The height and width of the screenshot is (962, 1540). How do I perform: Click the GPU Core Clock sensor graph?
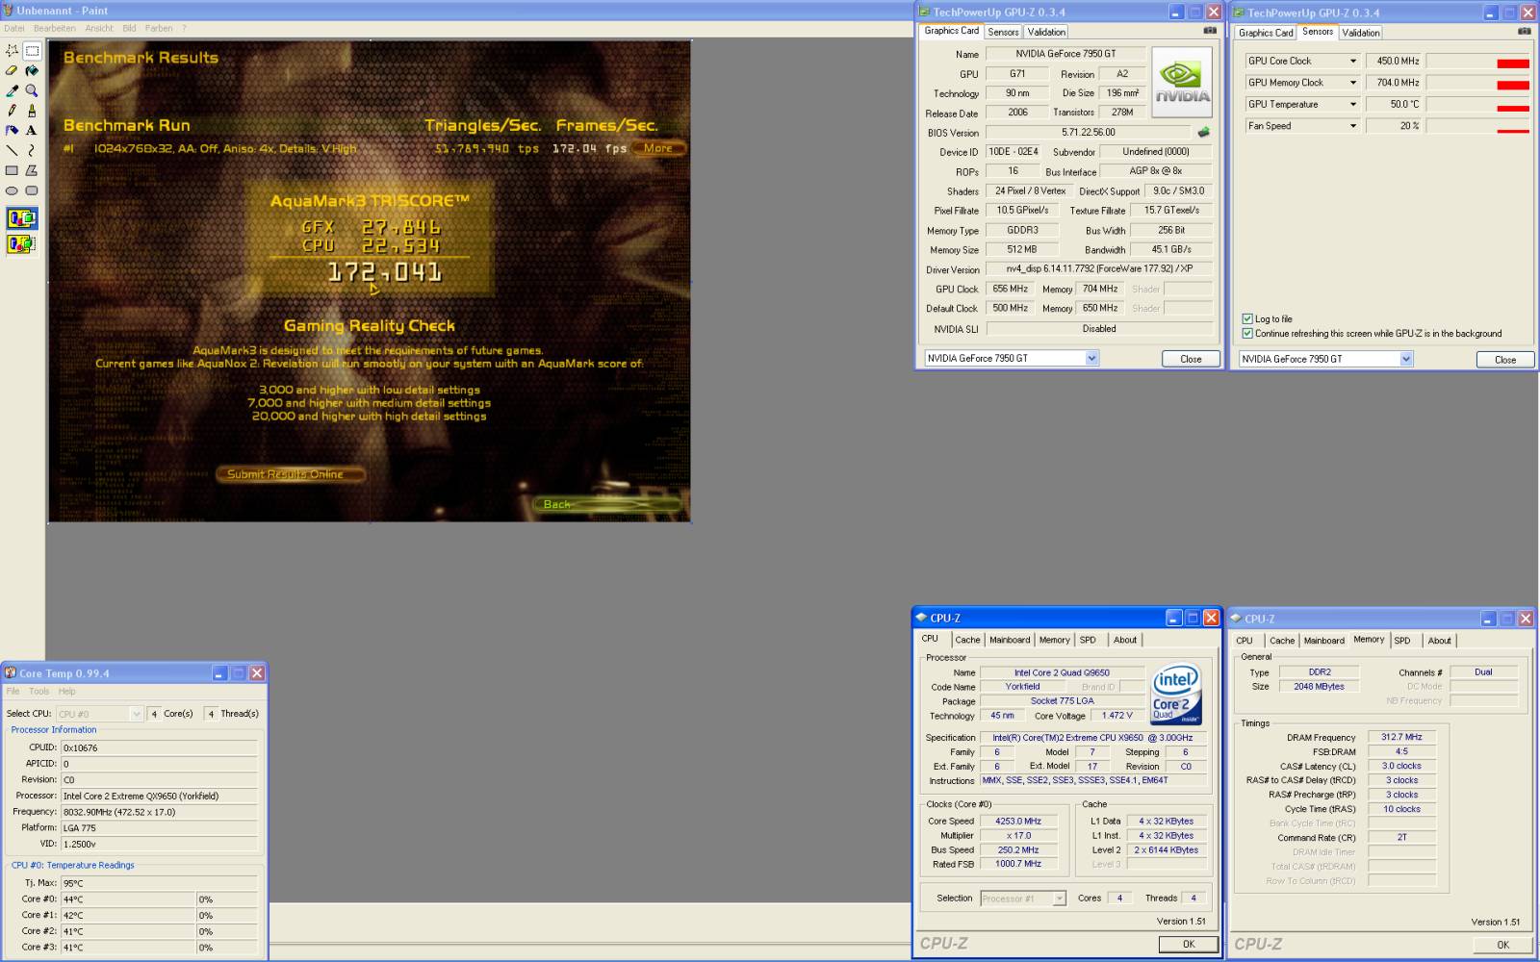[1477, 61]
